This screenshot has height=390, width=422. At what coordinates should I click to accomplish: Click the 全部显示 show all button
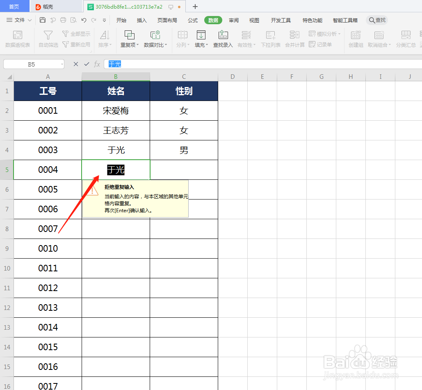coord(76,34)
